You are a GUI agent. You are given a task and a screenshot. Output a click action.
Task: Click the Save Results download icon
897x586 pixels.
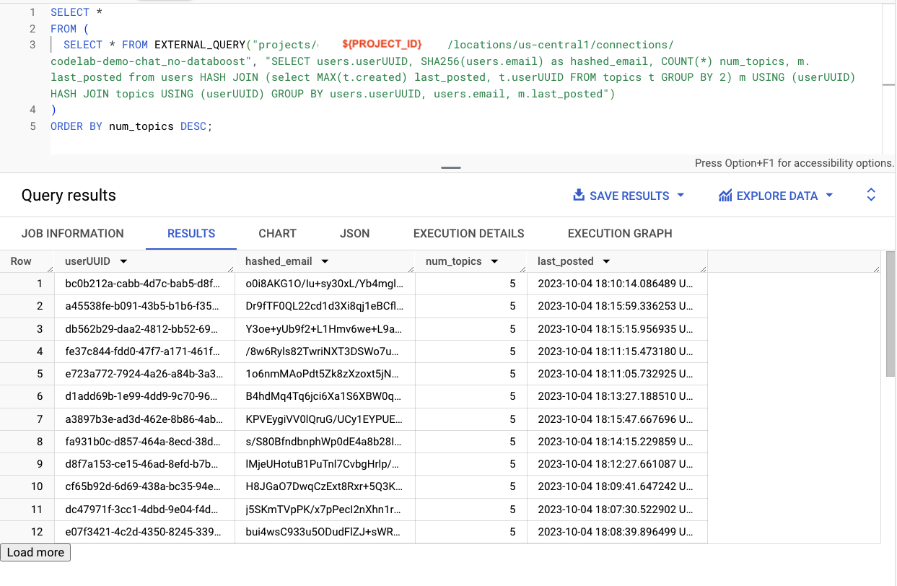(x=578, y=196)
